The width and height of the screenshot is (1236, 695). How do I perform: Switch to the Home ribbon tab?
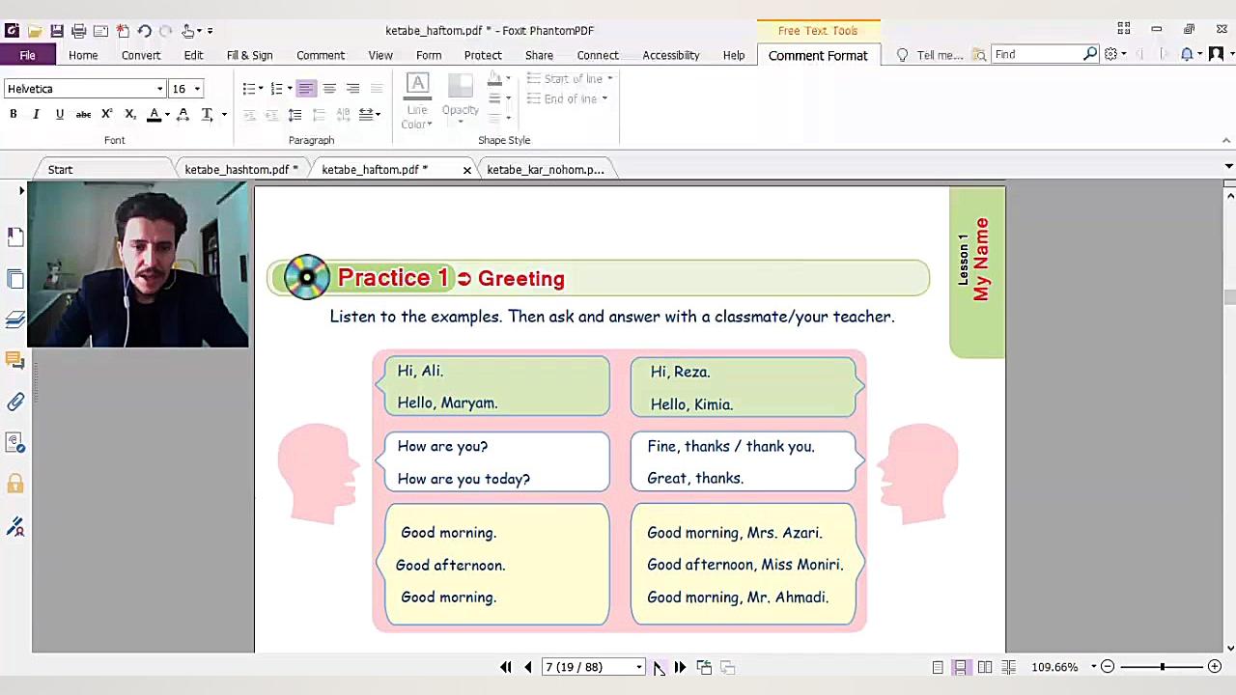click(83, 55)
